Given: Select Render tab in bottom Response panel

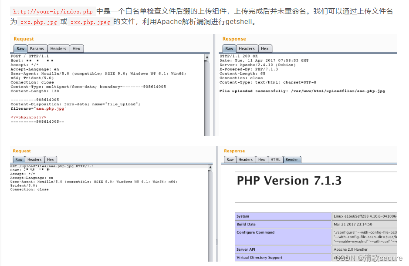Looking at the screenshot, I should pos(292,159).
